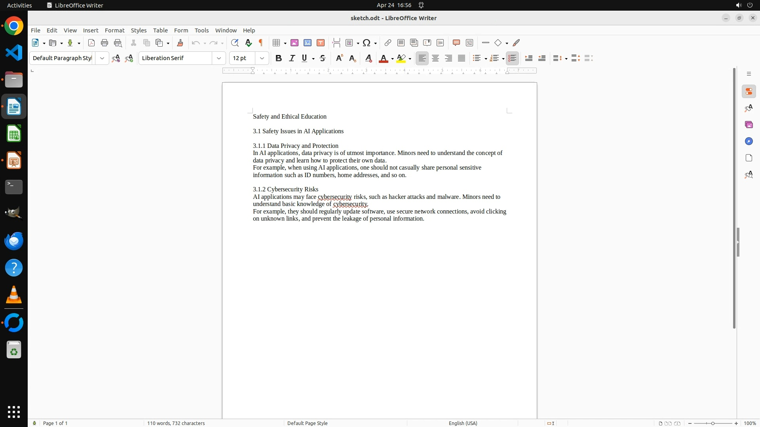Click the Clone Formatting paintbrush icon

point(180,43)
